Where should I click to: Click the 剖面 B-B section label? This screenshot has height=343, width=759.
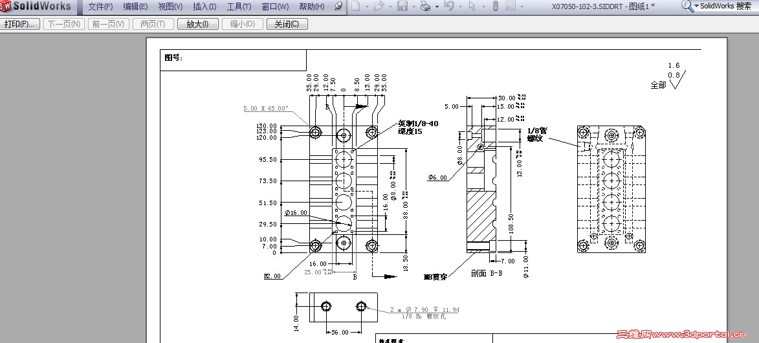(x=487, y=273)
